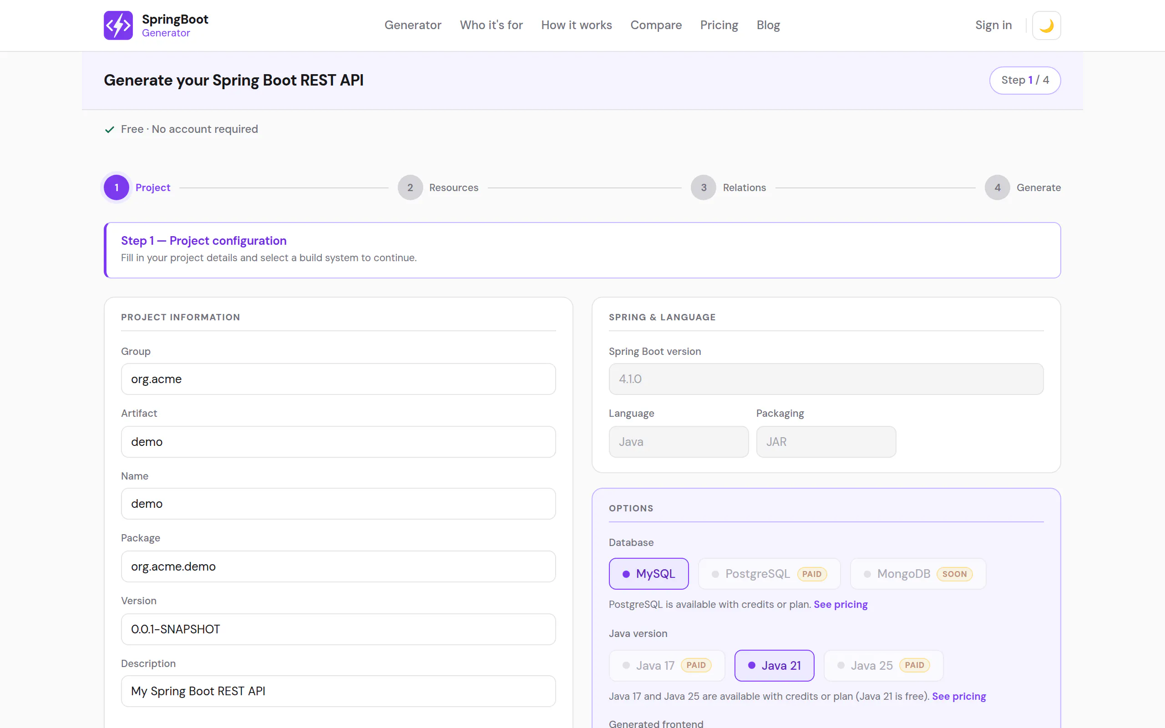Click 'Generate your Spring Boot REST API' heading
The width and height of the screenshot is (1165, 728).
click(x=233, y=80)
